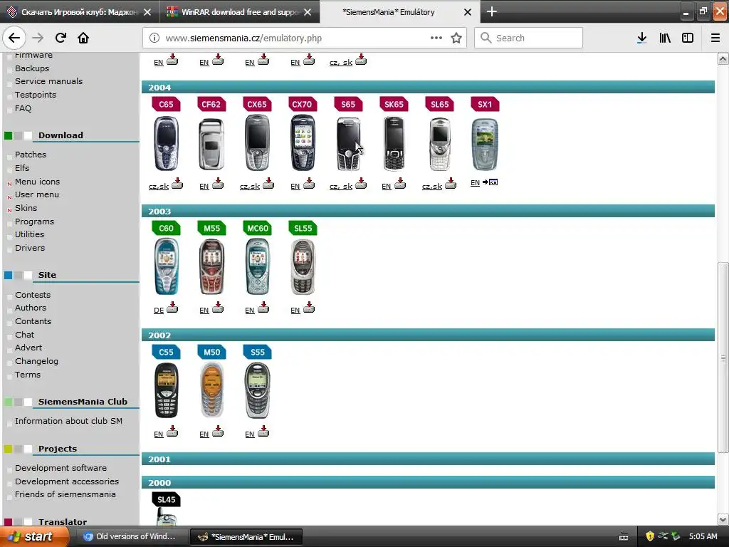Download the C60 emulator
The height and width of the screenshot is (547, 729).
tap(172, 307)
